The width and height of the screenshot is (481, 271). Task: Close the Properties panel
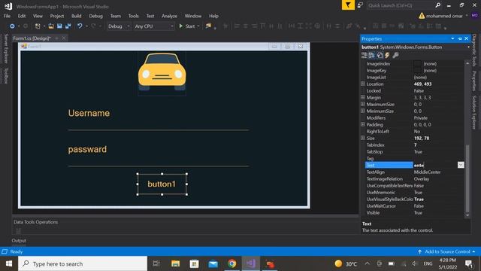pos(467,38)
